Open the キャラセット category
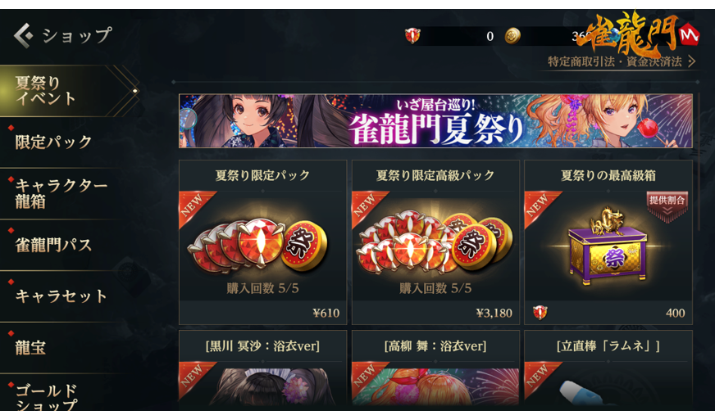This screenshot has height=411, width=715. 61,296
